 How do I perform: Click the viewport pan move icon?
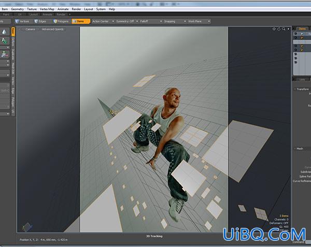pos(274,29)
